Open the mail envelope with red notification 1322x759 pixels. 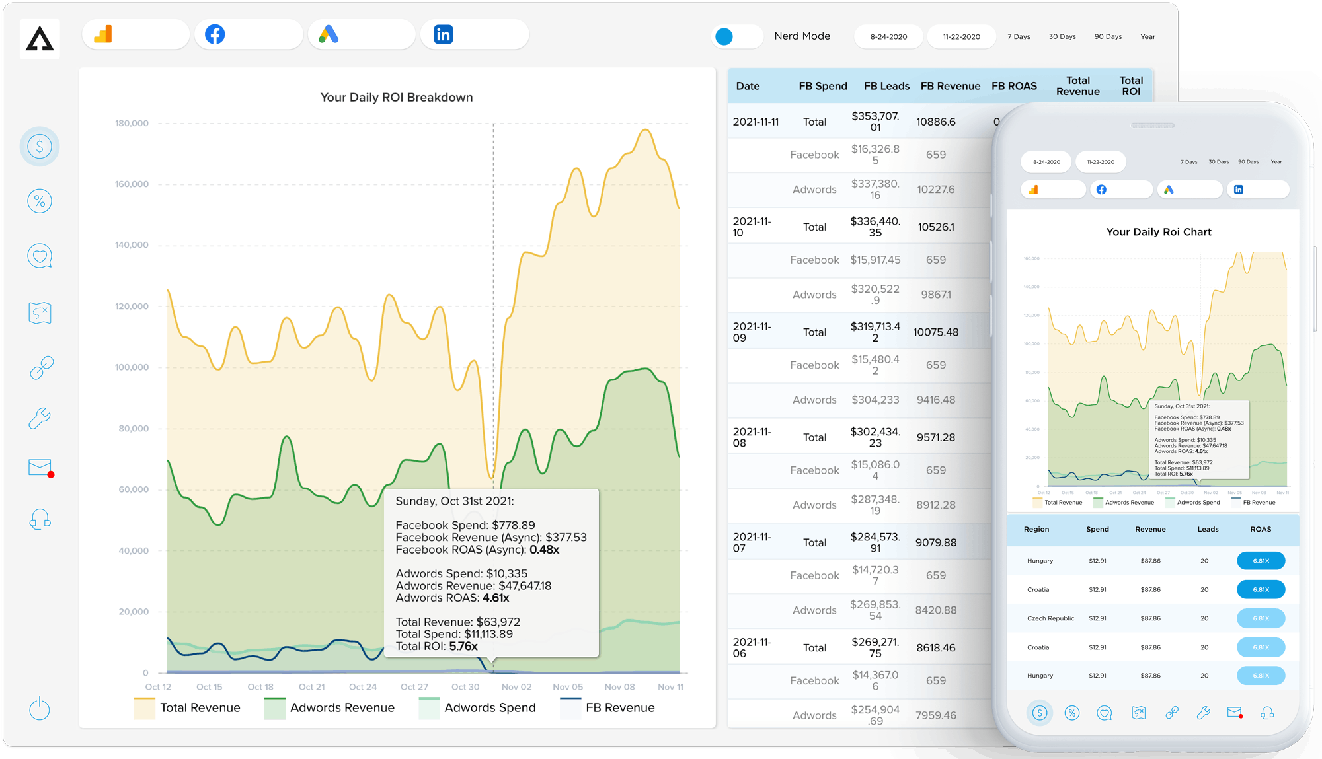(x=40, y=468)
